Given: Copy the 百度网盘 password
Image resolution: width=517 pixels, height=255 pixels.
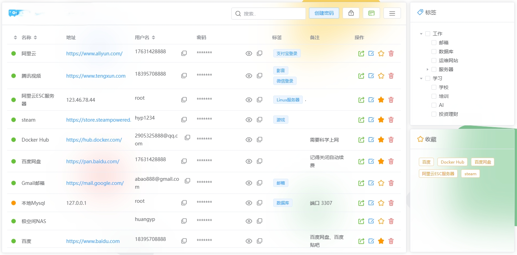Looking at the screenshot, I should point(260,161).
